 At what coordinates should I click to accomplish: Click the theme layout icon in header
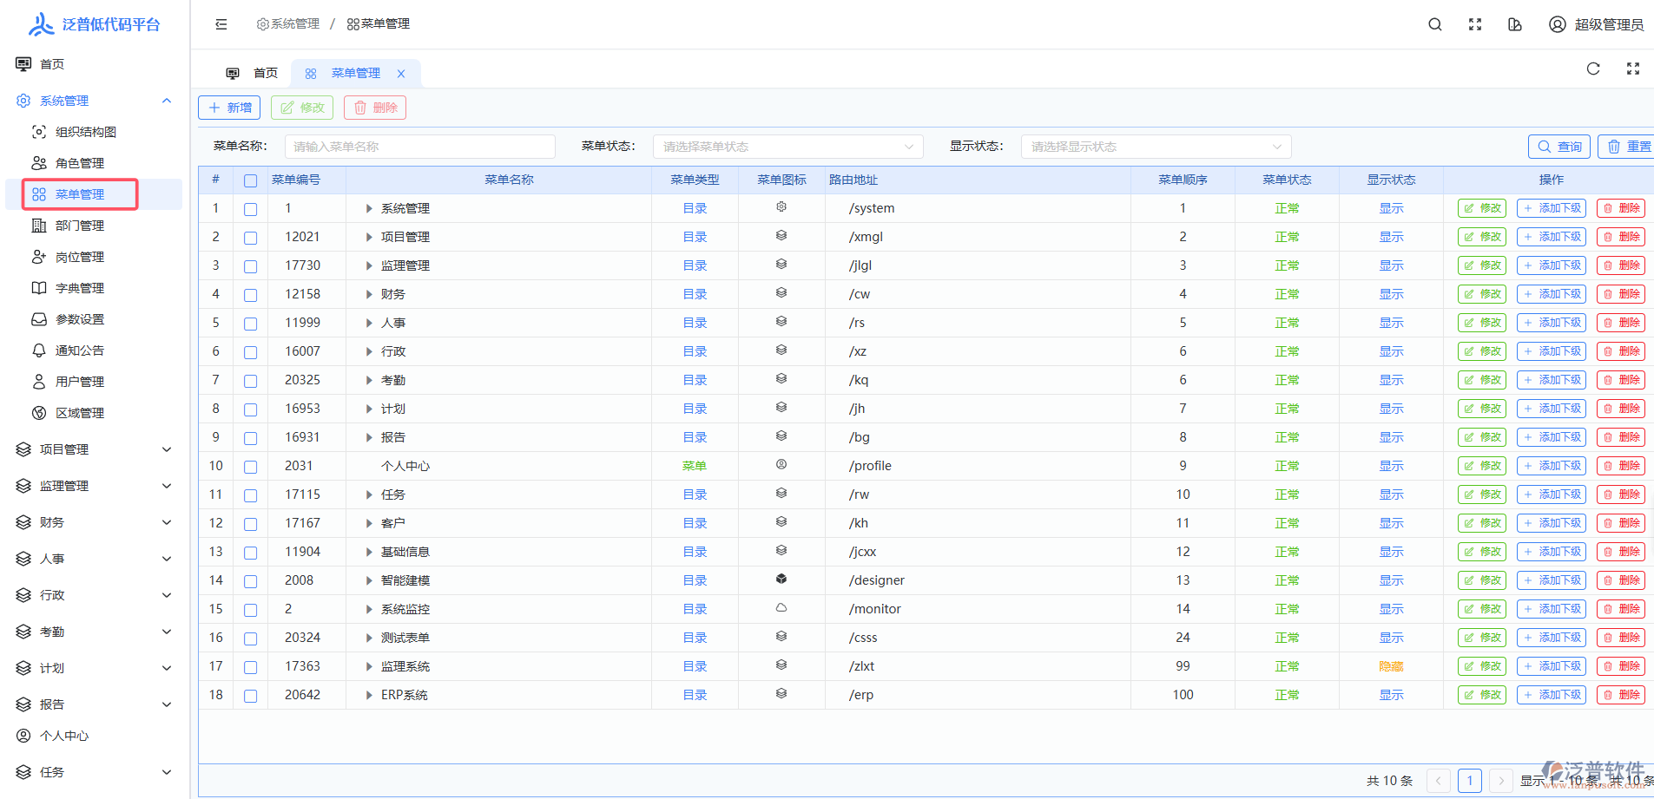[x=1515, y=24]
